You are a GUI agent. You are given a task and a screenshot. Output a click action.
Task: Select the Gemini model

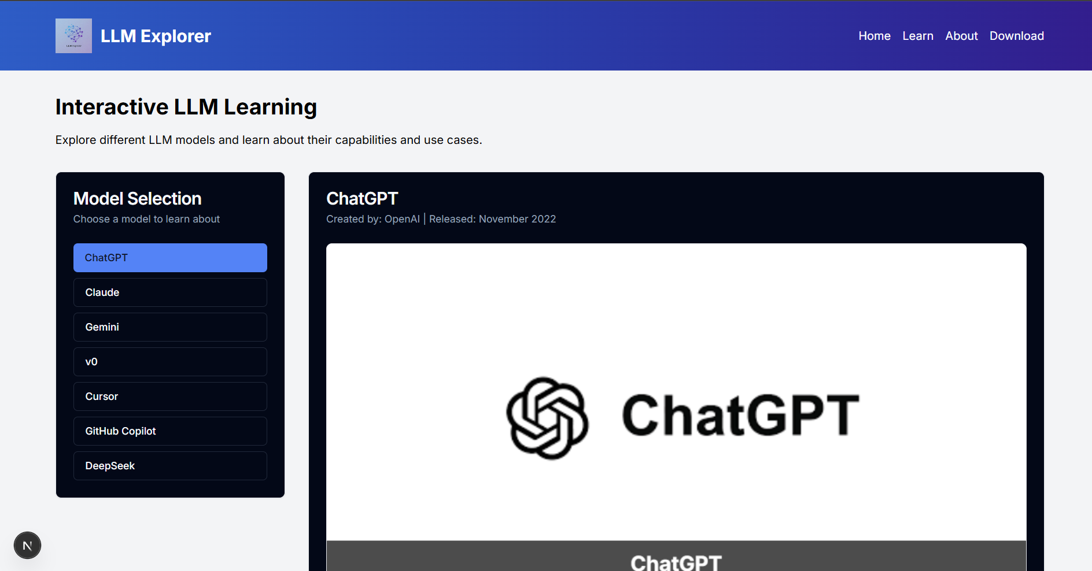(x=170, y=327)
